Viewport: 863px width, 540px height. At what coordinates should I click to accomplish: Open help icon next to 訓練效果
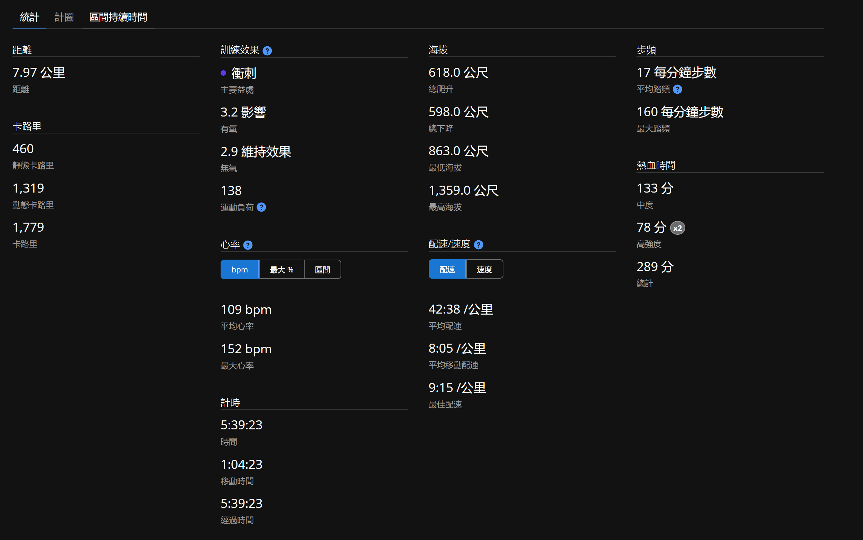coord(267,51)
